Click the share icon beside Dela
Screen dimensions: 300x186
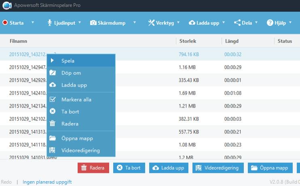coord(237,23)
